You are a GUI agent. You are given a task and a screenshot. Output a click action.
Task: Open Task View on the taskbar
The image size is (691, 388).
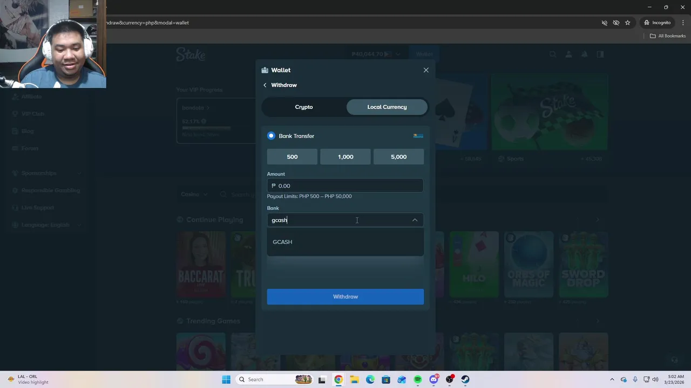pyautogui.click(x=322, y=379)
